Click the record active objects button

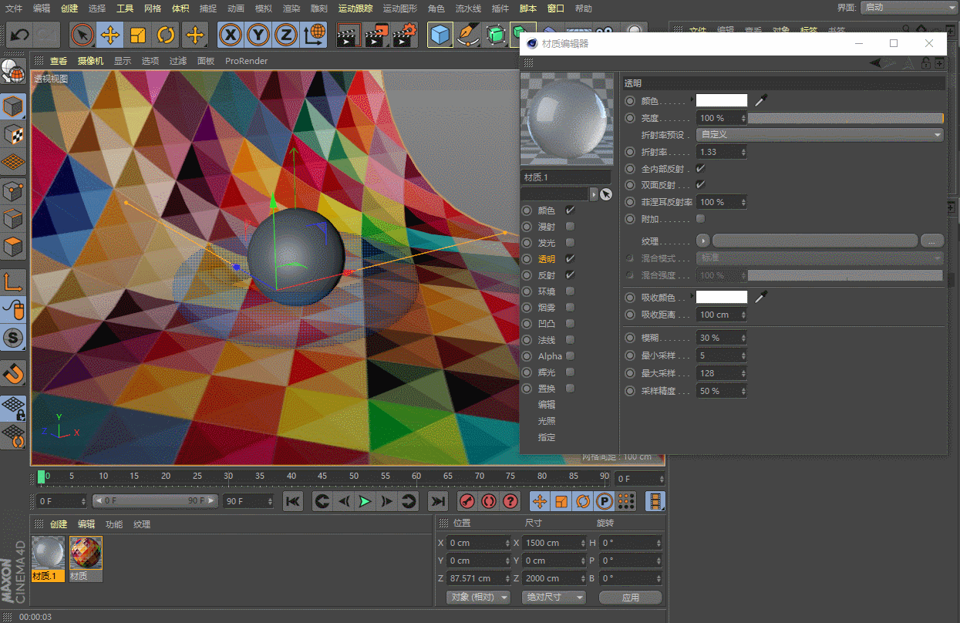(467, 502)
